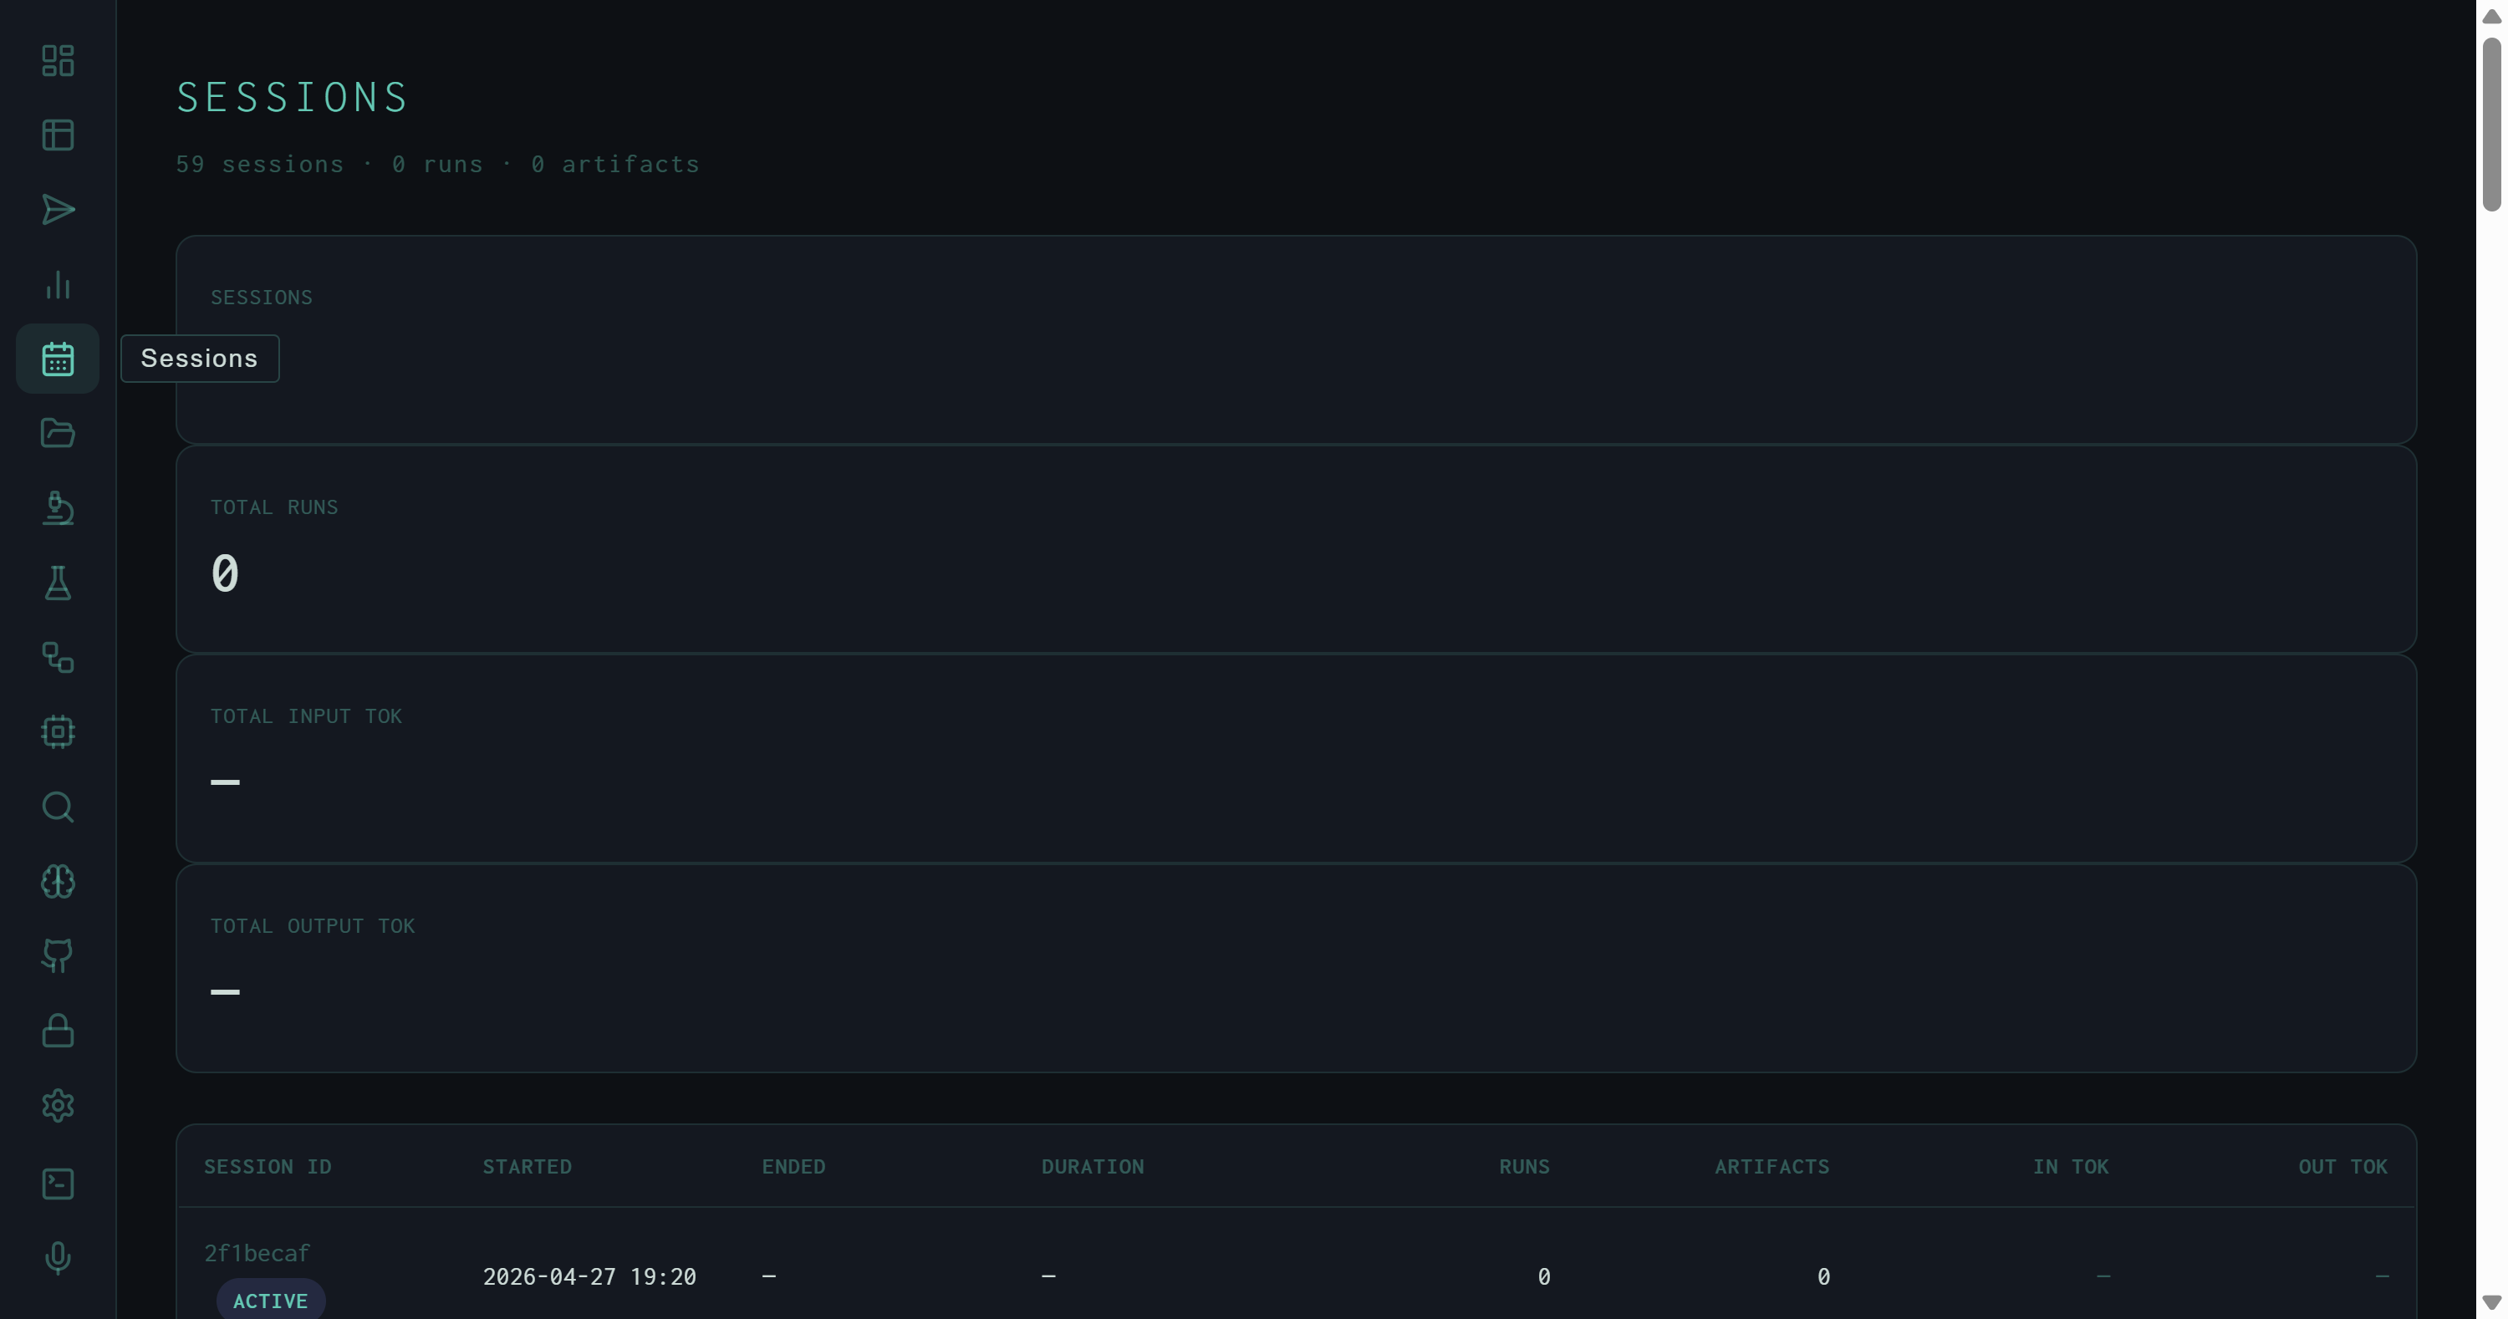Viewport: 2508px width, 1319px height.
Task: Click the TOTAL OUTPUT TOK card label
Action: [x=313, y=926]
